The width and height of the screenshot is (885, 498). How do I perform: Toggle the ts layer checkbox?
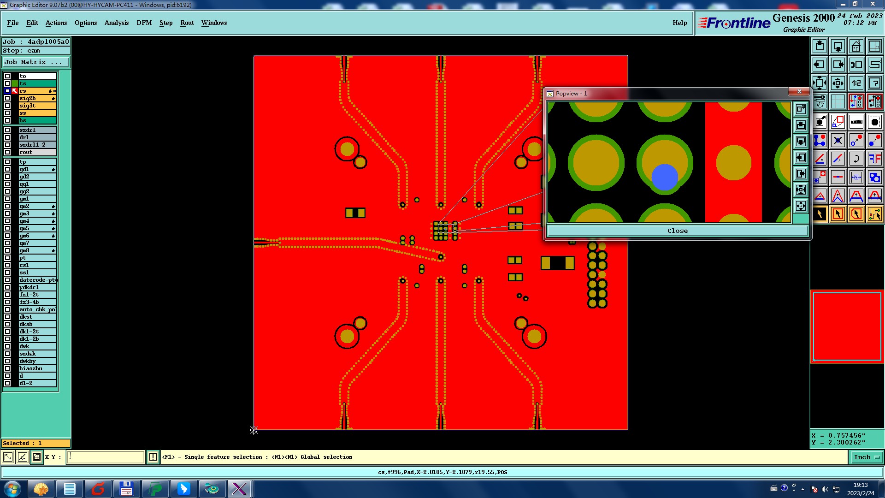(7, 83)
